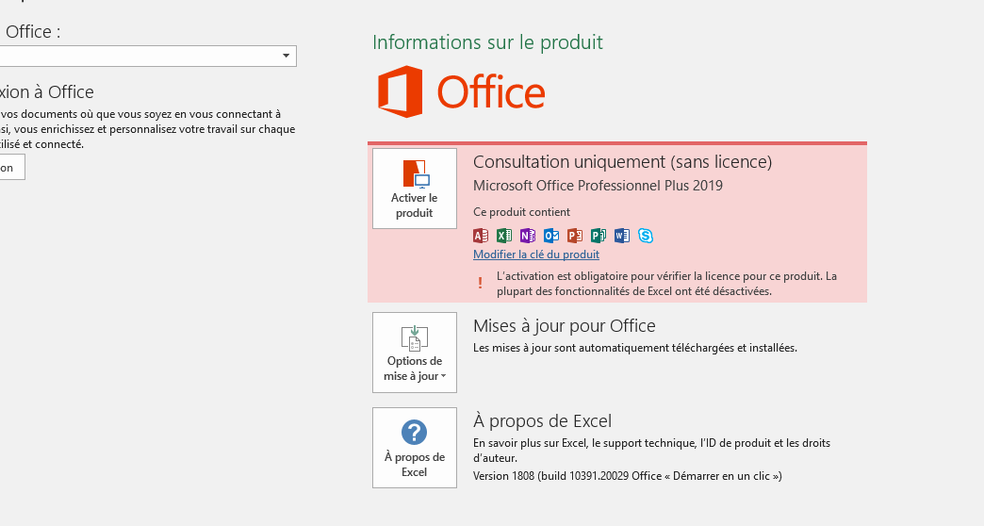Open Options de mise à jour menu
The image size is (984, 526).
414,353
